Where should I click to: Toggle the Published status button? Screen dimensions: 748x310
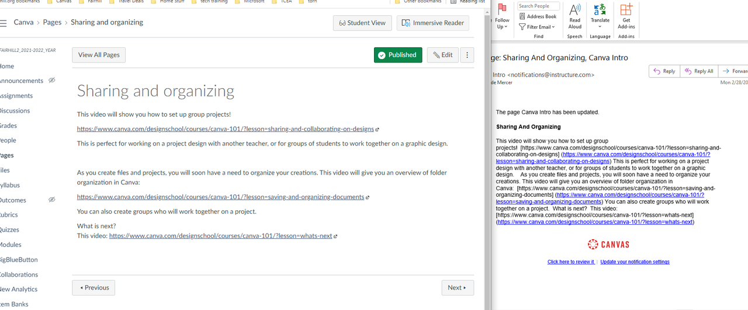(x=398, y=55)
